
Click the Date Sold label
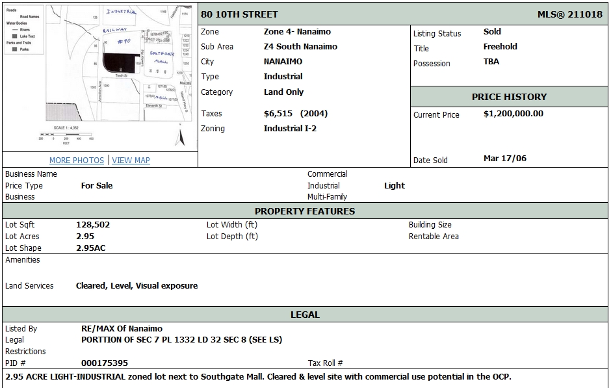[x=430, y=160]
